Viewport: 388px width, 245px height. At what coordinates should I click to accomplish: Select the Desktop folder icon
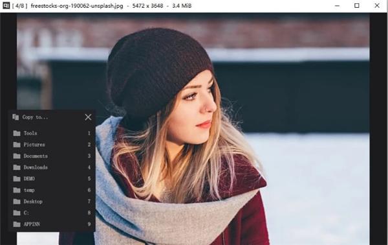coord(17,202)
